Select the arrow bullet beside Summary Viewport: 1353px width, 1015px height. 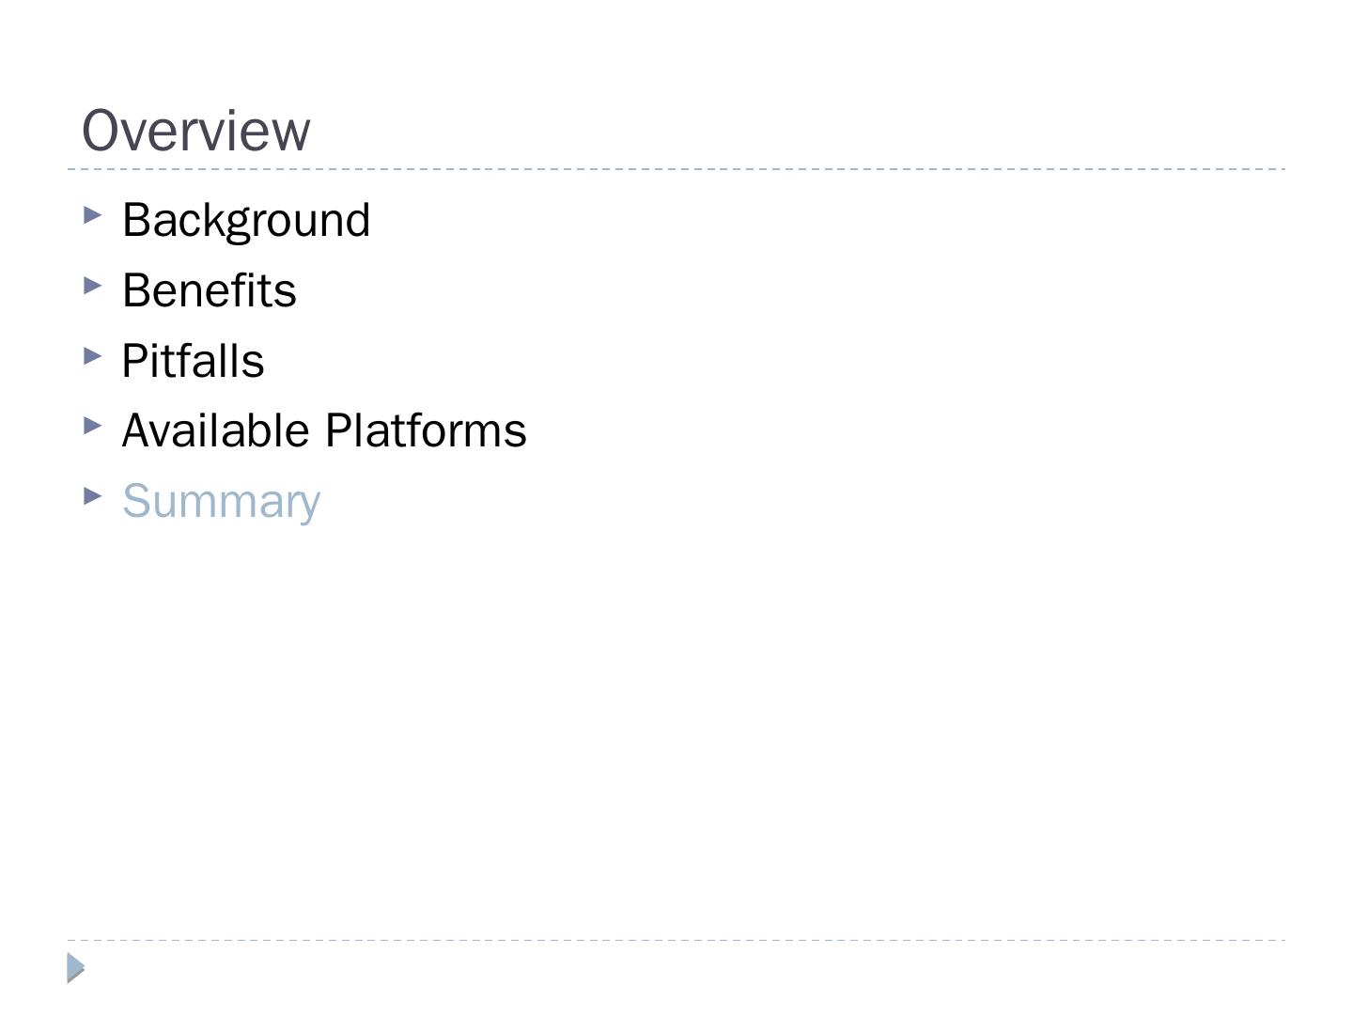92,495
